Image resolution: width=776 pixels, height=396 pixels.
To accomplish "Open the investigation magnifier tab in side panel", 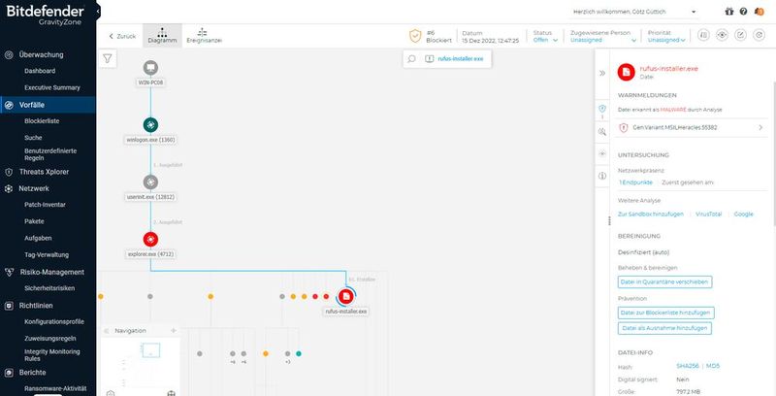I will pos(602,132).
